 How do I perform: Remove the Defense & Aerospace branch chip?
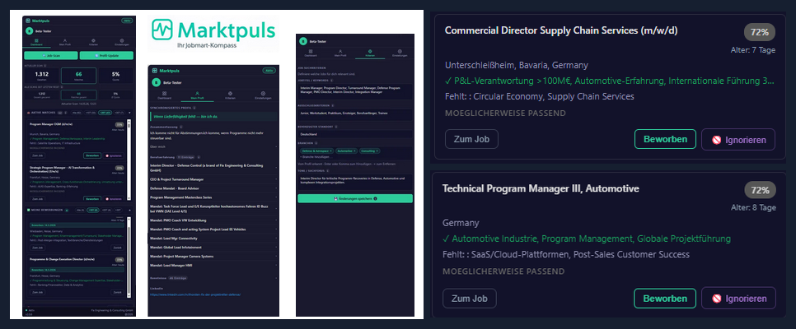[x=331, y=151]
